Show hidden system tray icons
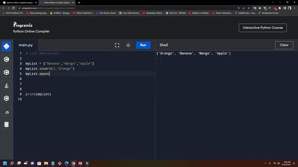 (265, 163)
